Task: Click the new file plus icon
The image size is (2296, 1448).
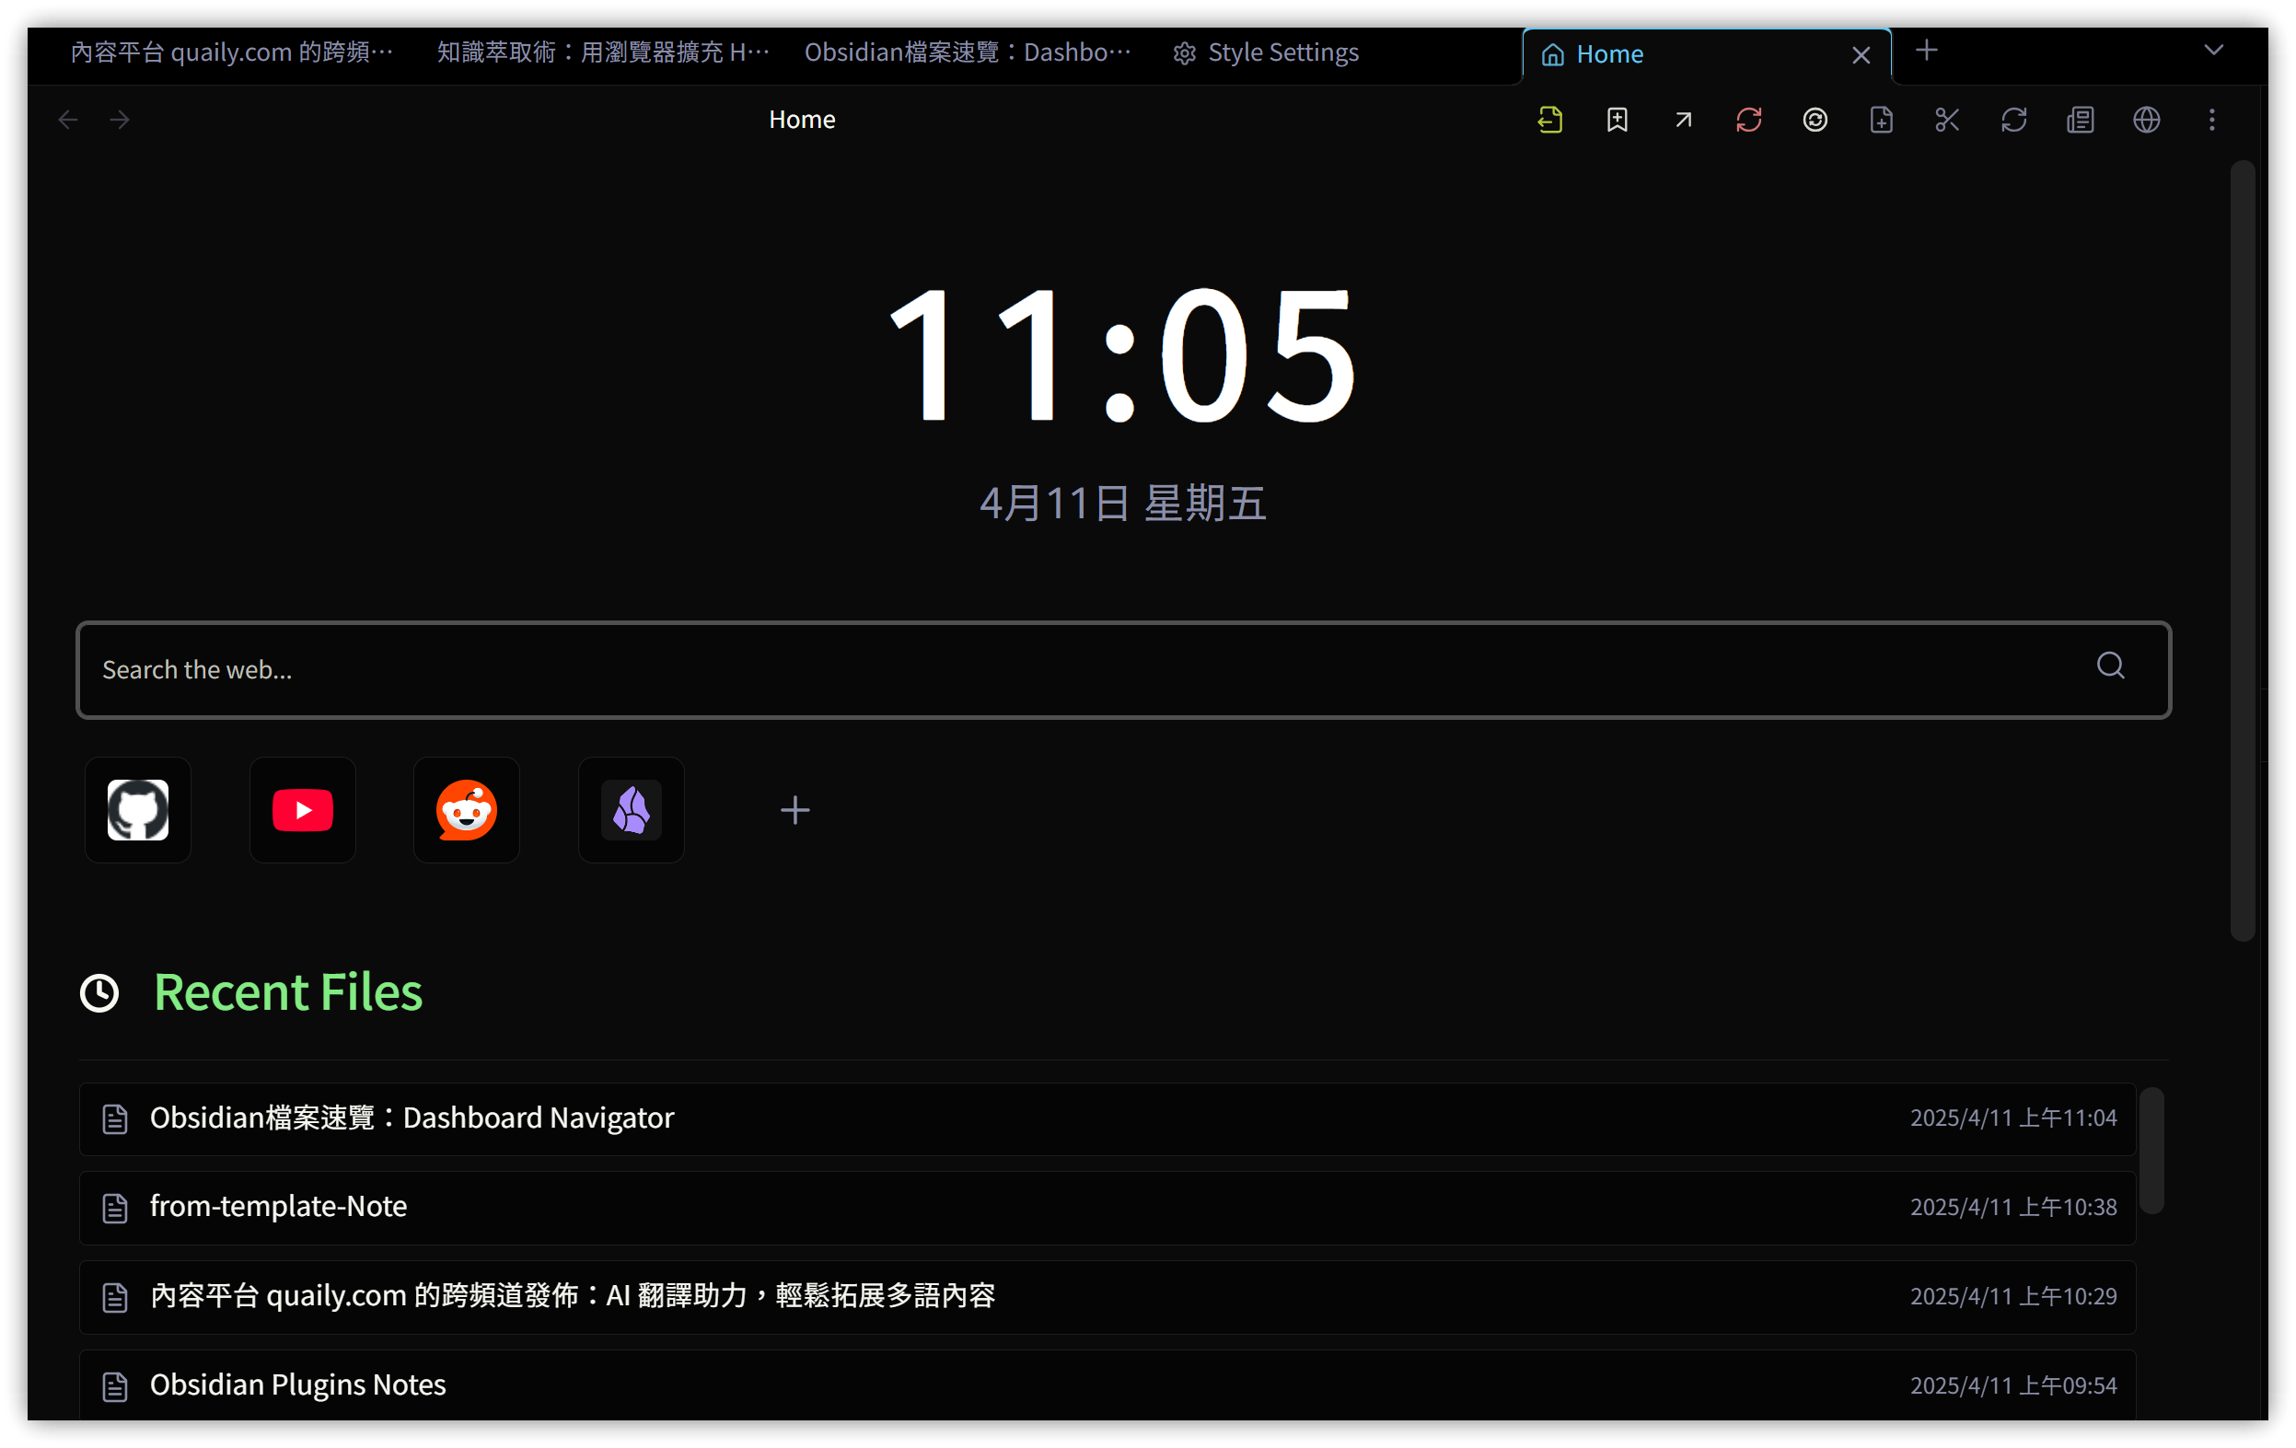Action: pos(1881,120)
